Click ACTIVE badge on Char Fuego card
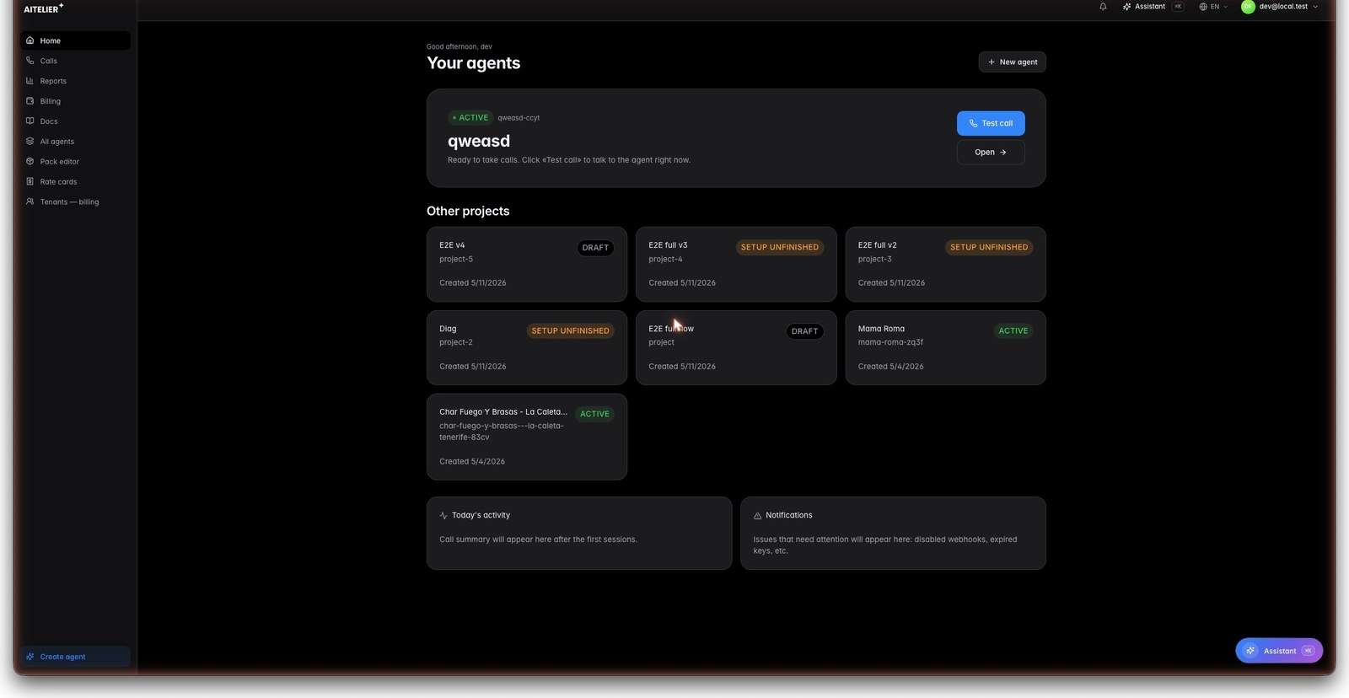1349x698 pixels. [594, 414]
